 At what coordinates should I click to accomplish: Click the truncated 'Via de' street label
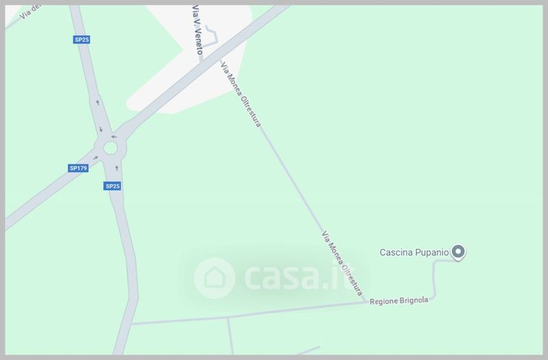click(29, 12)
